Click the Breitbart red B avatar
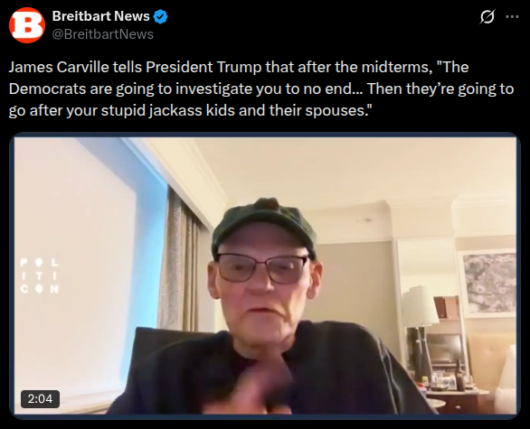The width and height of the screenshot is (530, 429). coord(27,25)
